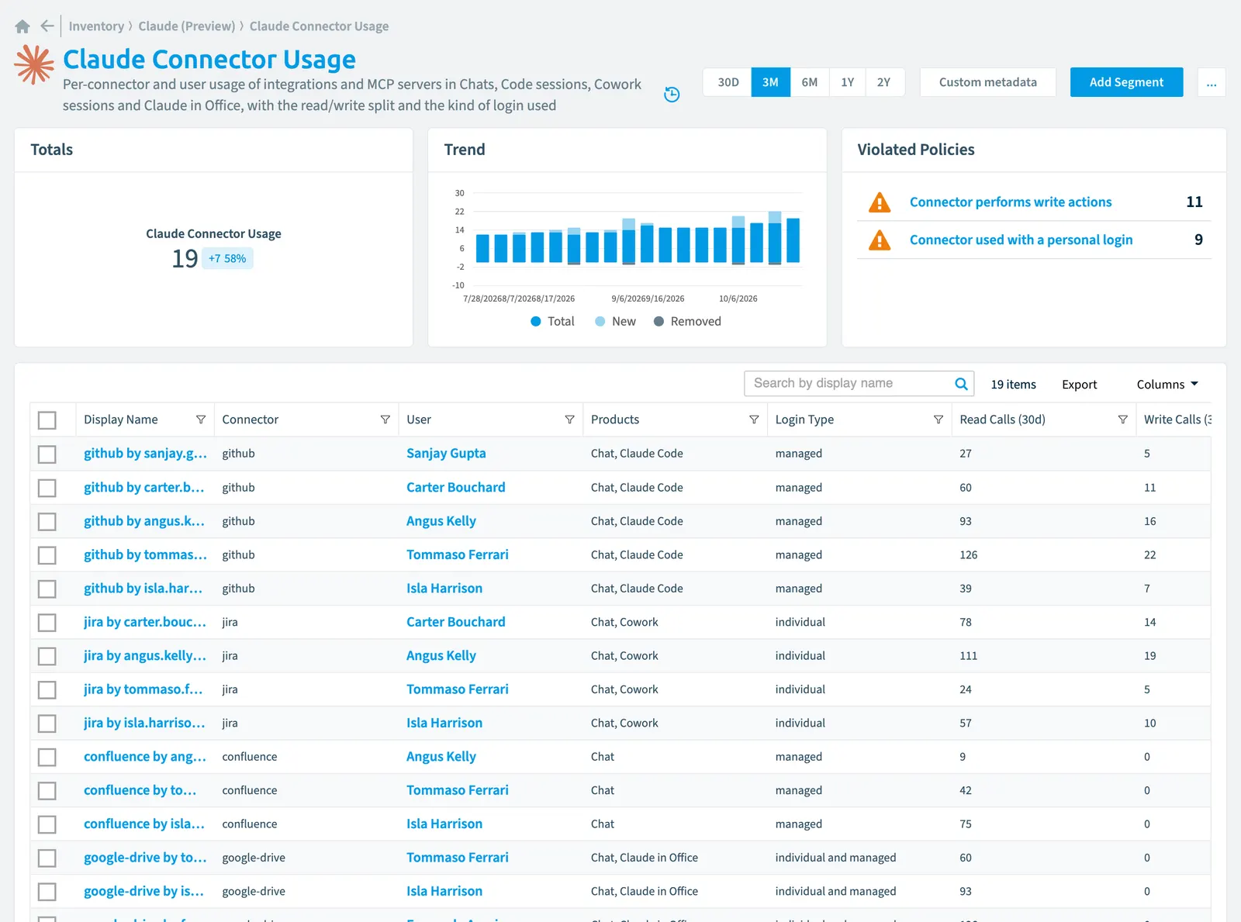Open Sanjay Gupta user link

pos(446,454)
